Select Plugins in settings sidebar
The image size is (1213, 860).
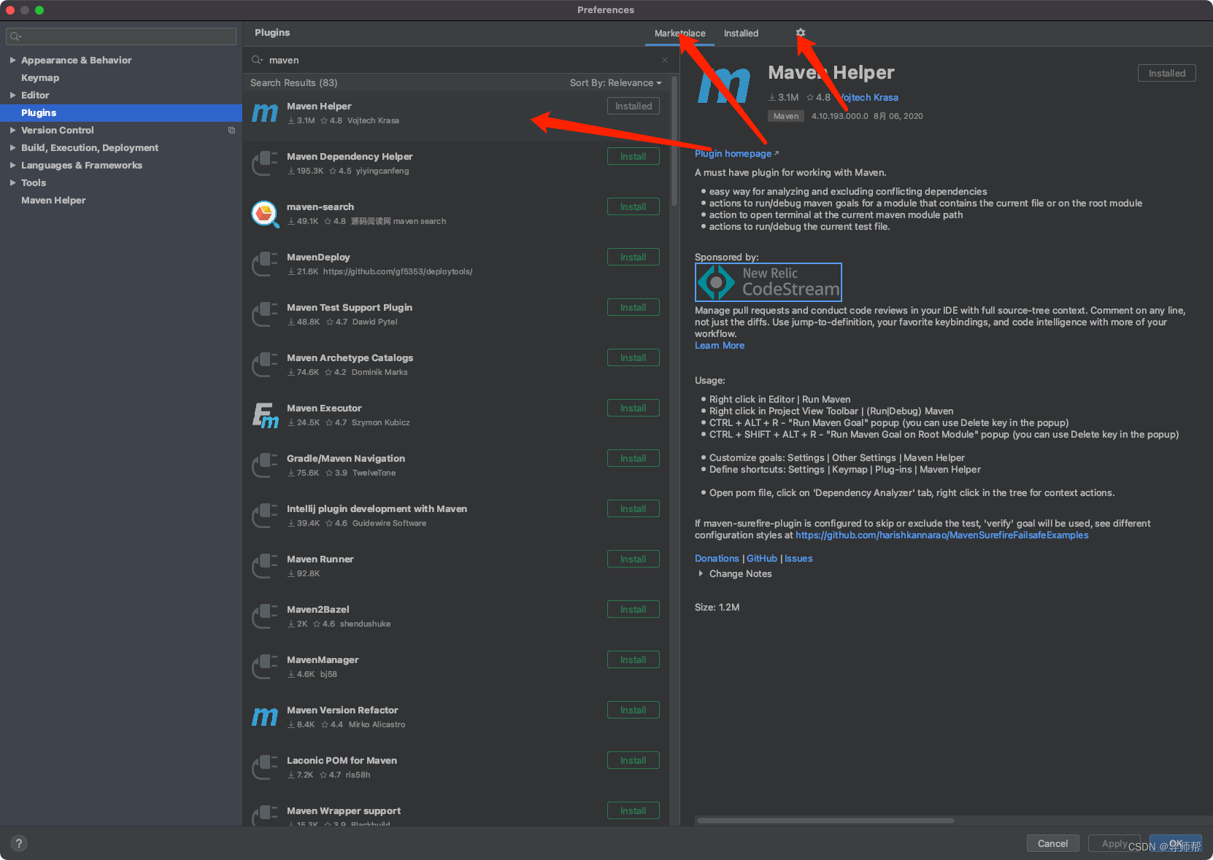coord(121,112)
